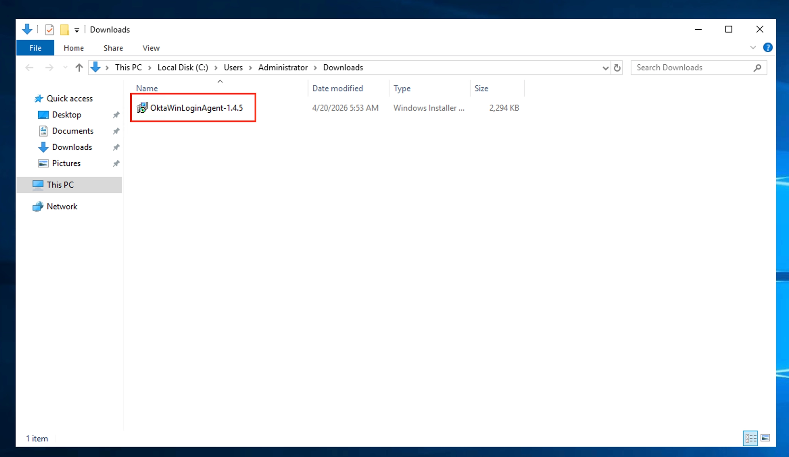
Task: Expand the ribbon with the chevron
Action: coord(753,48)
